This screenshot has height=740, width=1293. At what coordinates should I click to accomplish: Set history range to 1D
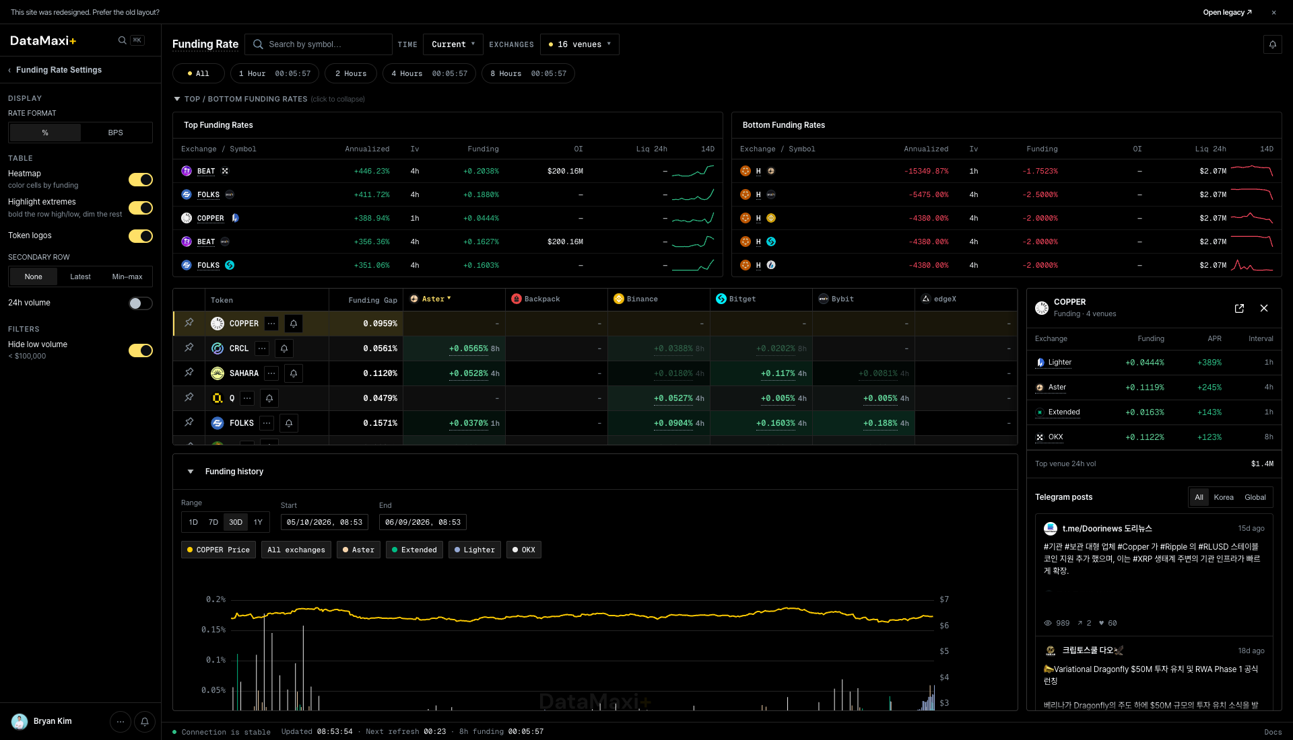(x=193, y=522)
